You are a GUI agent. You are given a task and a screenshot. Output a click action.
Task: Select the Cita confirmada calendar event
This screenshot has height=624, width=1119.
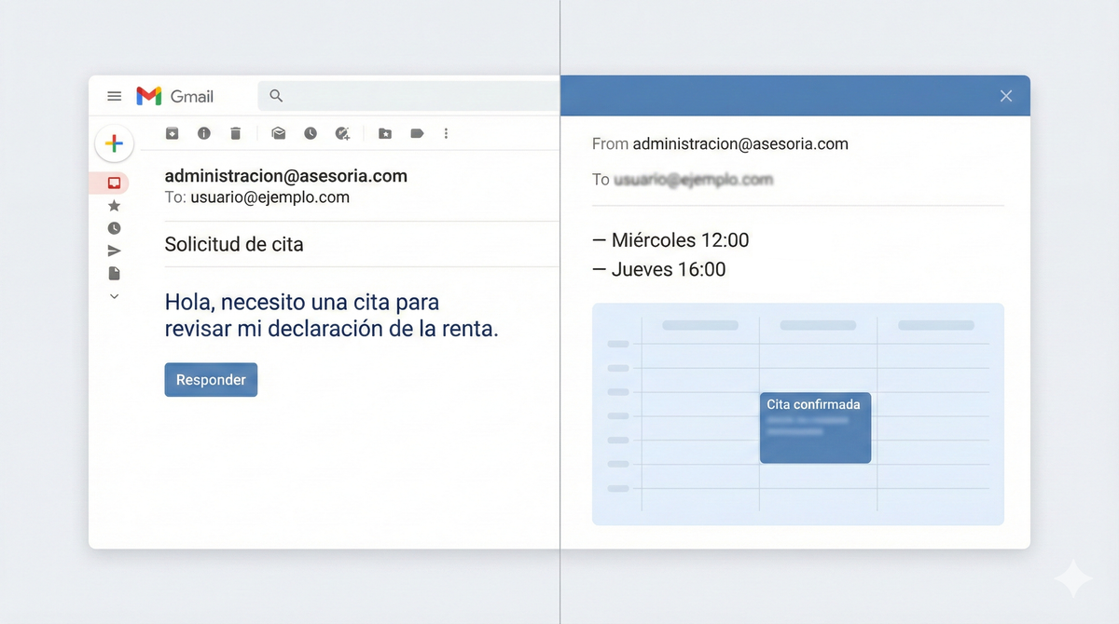coord(815,427)
